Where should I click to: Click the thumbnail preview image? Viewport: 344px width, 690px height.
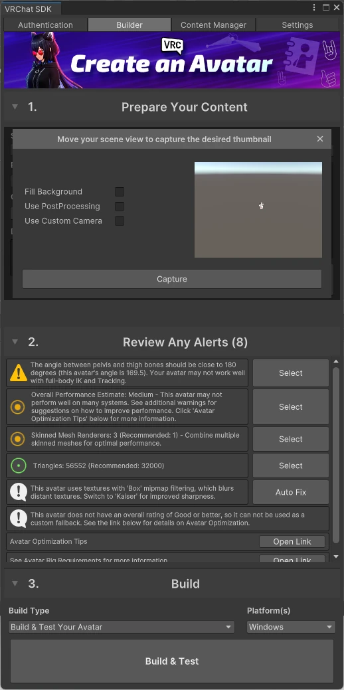tap(258, 209)
